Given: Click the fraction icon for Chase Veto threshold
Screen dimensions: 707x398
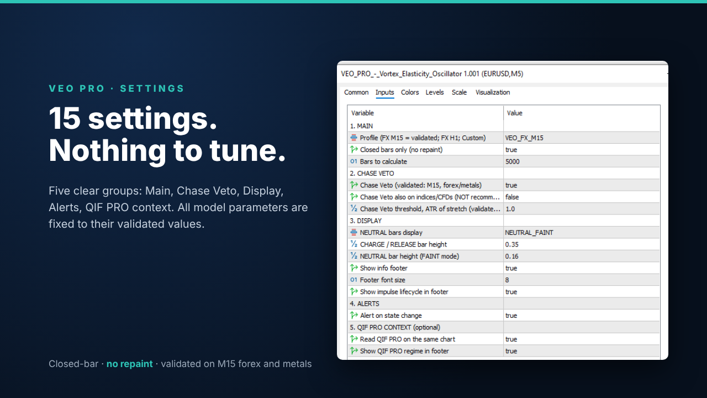Looking at the screenshot, I should 354,209.
